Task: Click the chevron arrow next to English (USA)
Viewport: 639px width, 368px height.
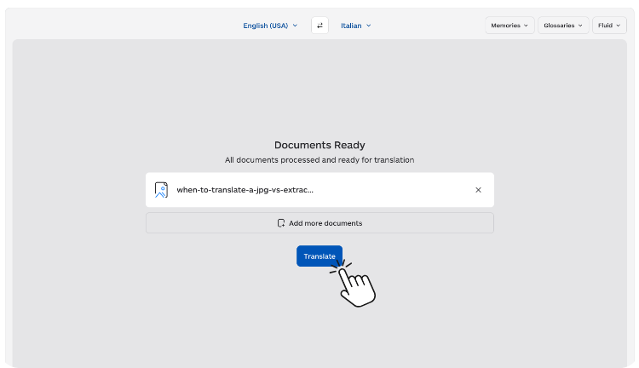Action: tap(296, 26)
